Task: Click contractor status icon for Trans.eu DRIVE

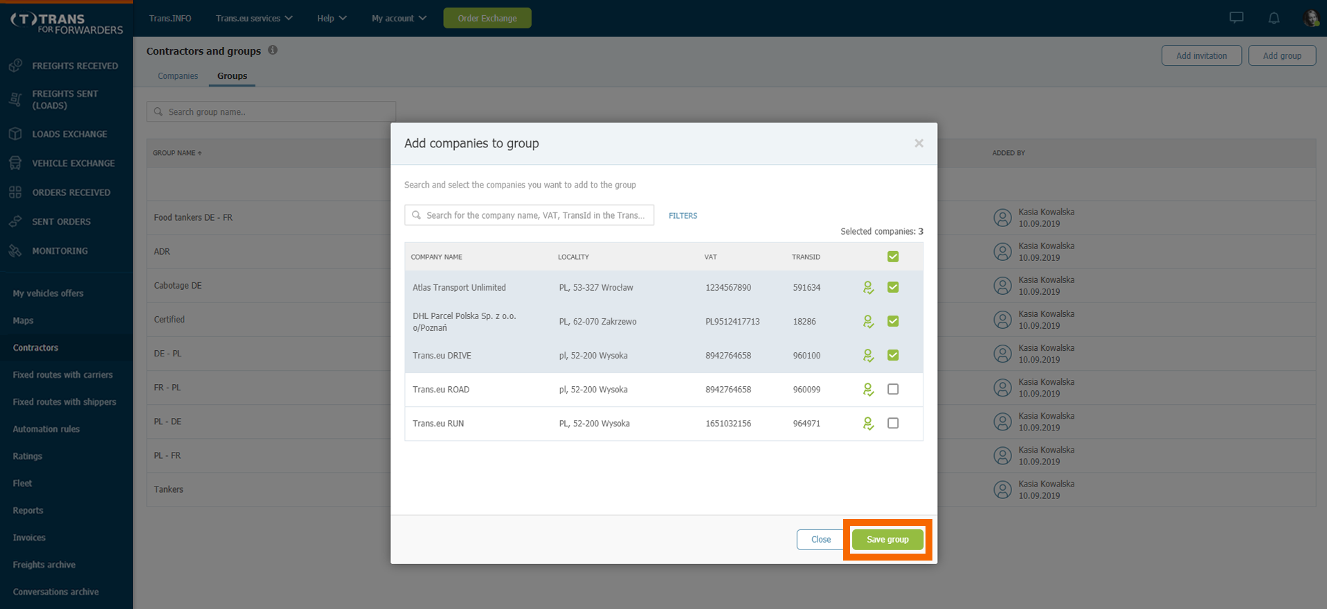Action: click(x=868, y=355)
